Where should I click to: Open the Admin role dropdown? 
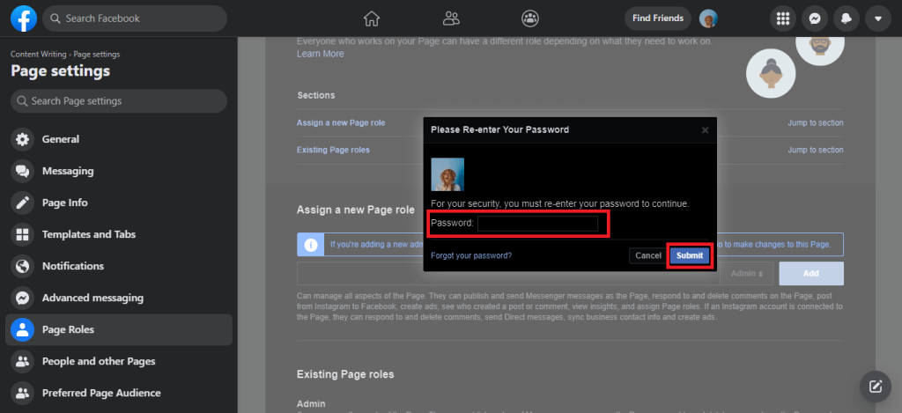tap(747, 274)
